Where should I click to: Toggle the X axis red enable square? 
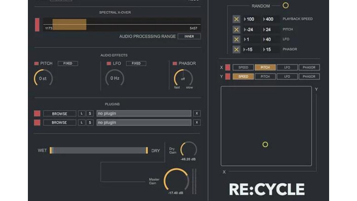(228, 68)
